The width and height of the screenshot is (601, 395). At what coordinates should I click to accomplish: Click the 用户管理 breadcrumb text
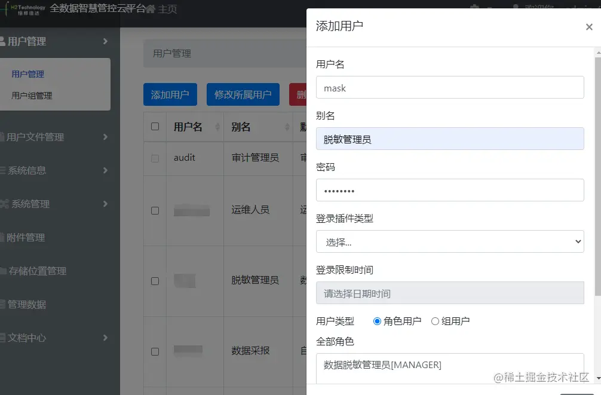tap(171, 53)
